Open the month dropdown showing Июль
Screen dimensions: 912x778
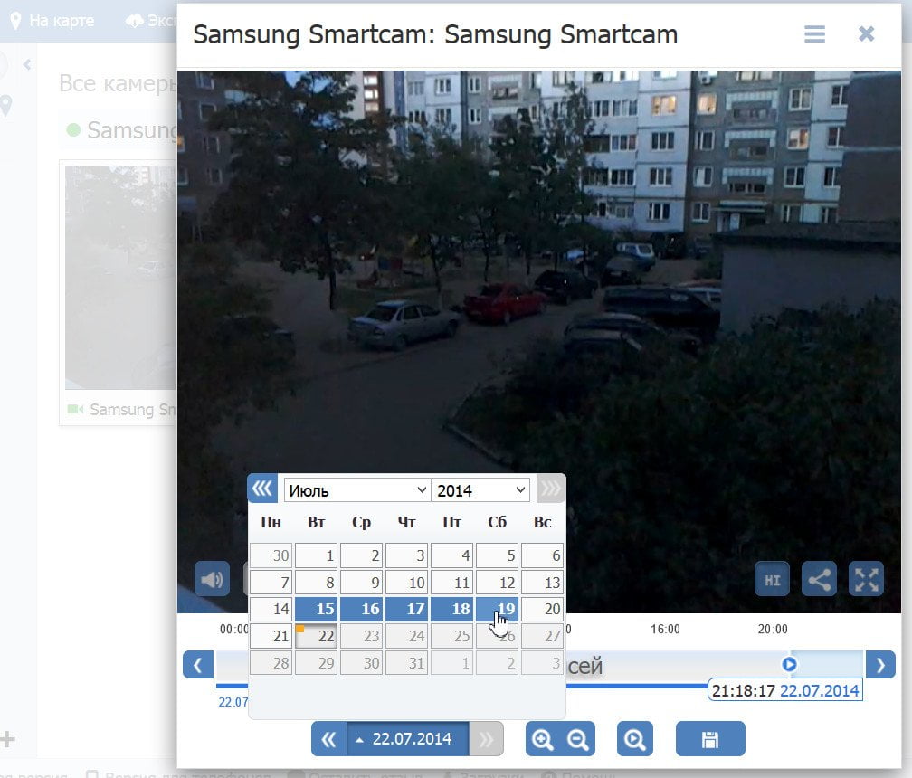357,490
